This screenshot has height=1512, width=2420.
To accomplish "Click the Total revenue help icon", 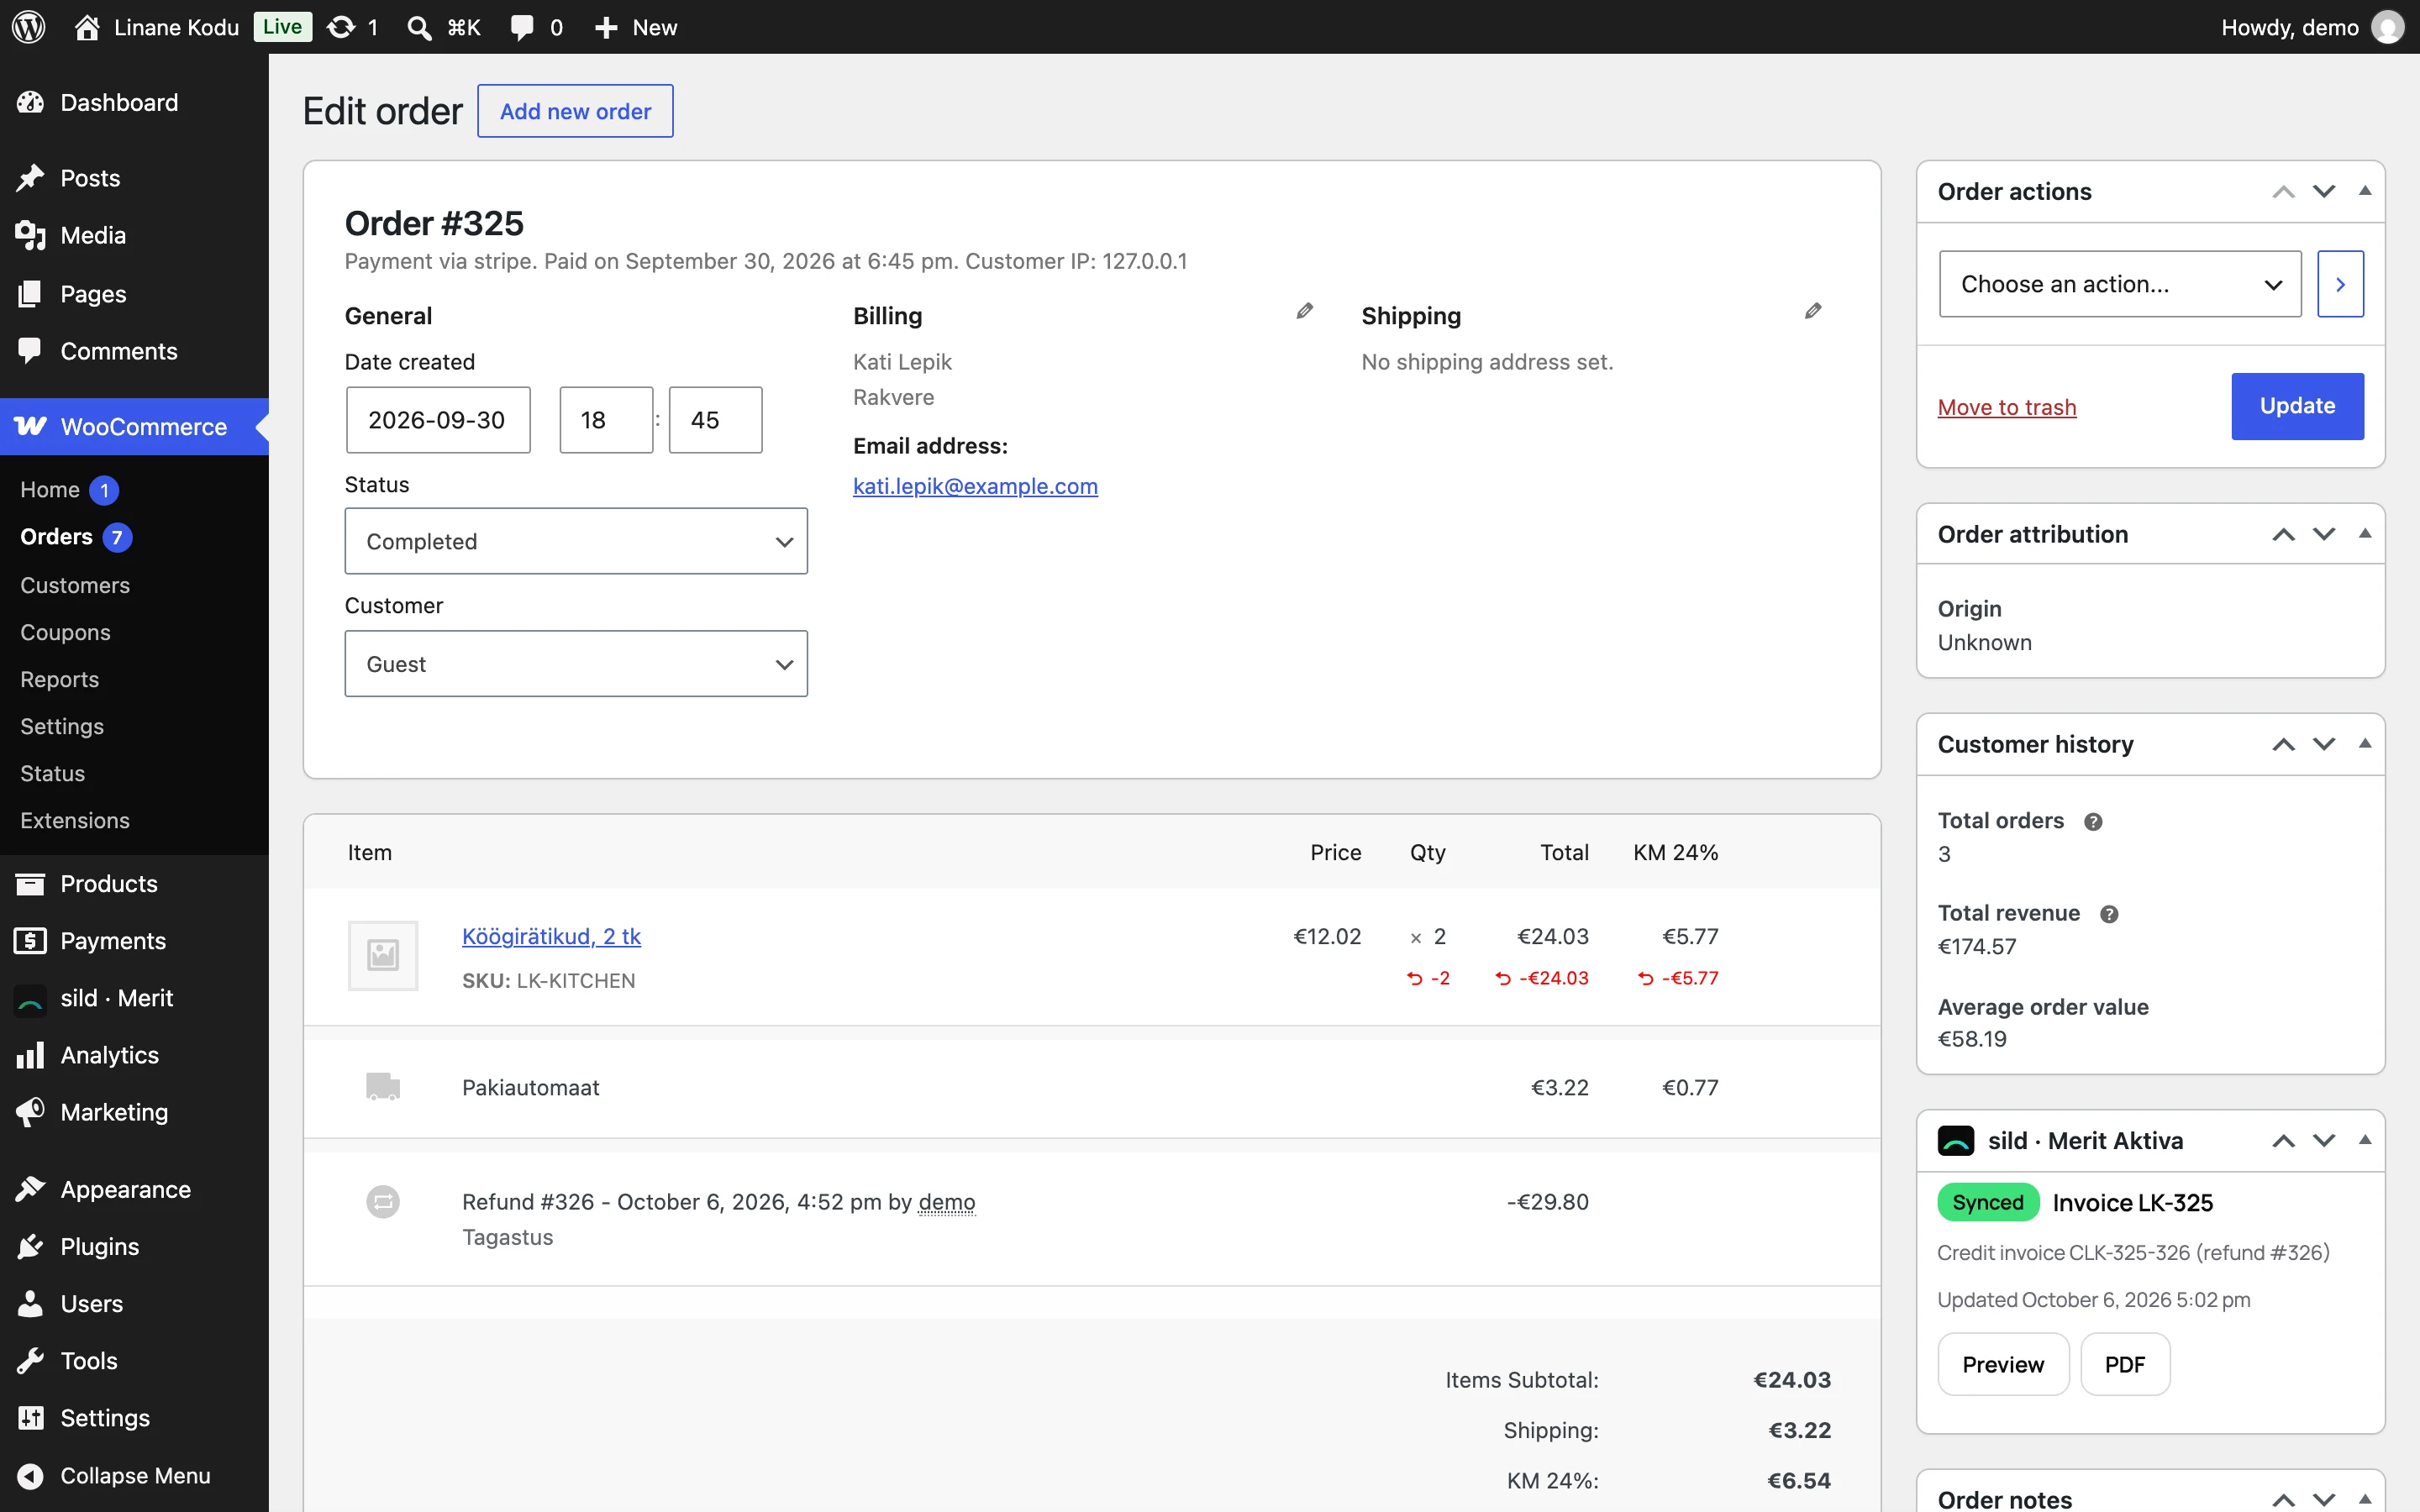I will coord(2109,914).
